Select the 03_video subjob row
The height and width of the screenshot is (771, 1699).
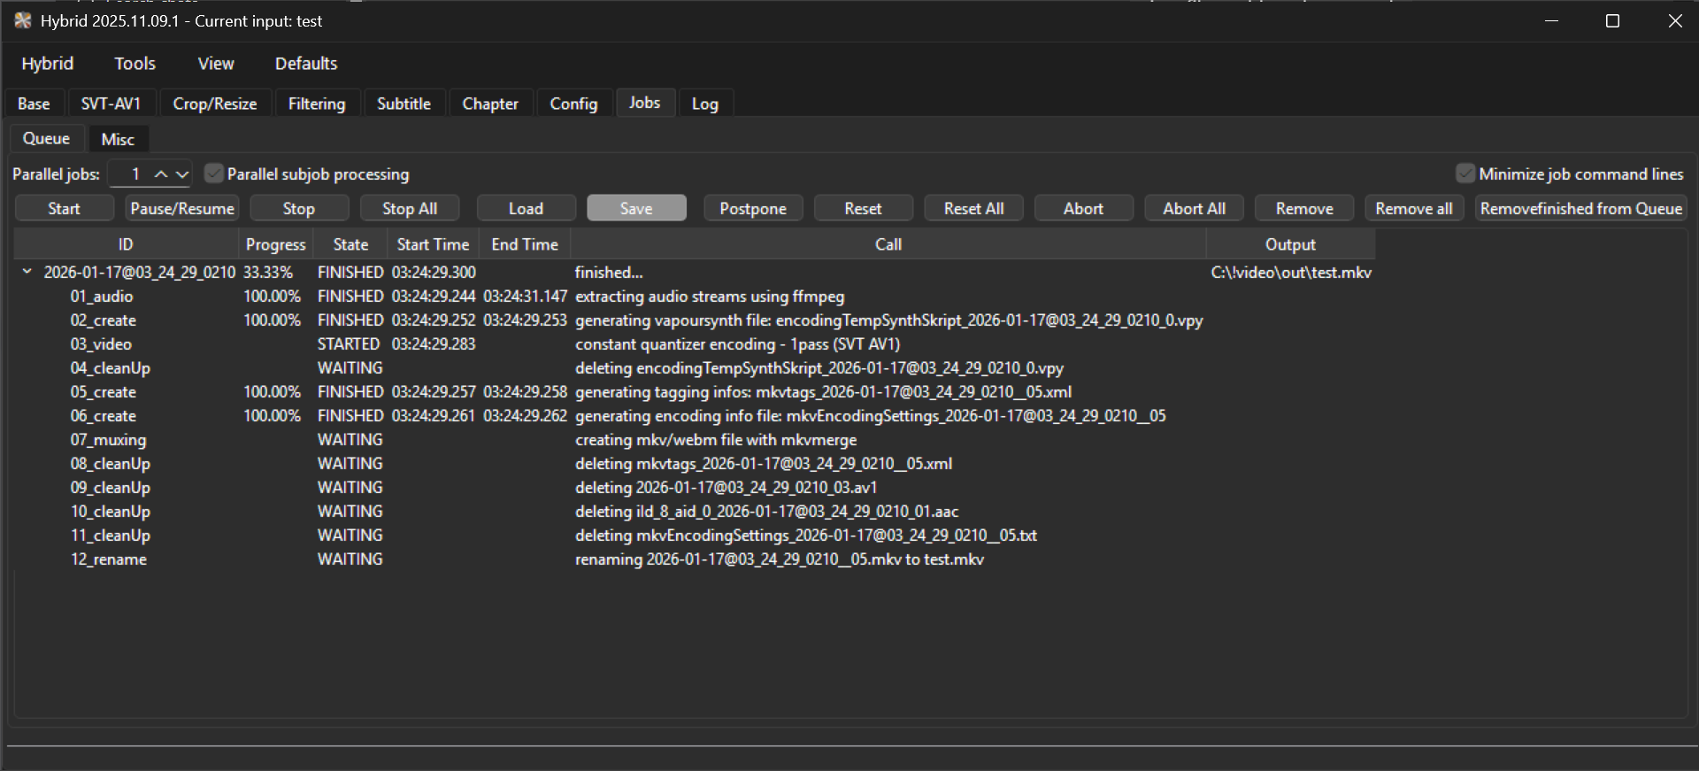coord(101,344)
